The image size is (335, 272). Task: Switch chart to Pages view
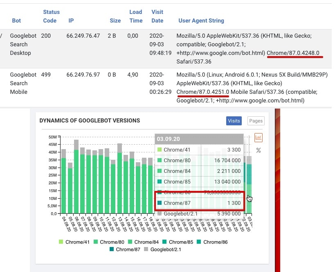coord(256,121)
